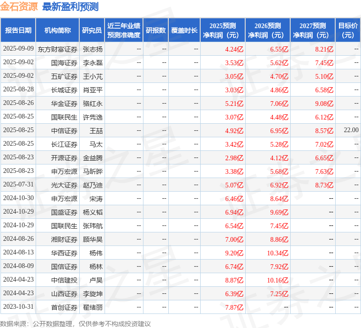This screenshot has width=361, height=328.
Task: Select 9.08亿 2027 forecast by 华金证券
Action: [x=324, y=103]
